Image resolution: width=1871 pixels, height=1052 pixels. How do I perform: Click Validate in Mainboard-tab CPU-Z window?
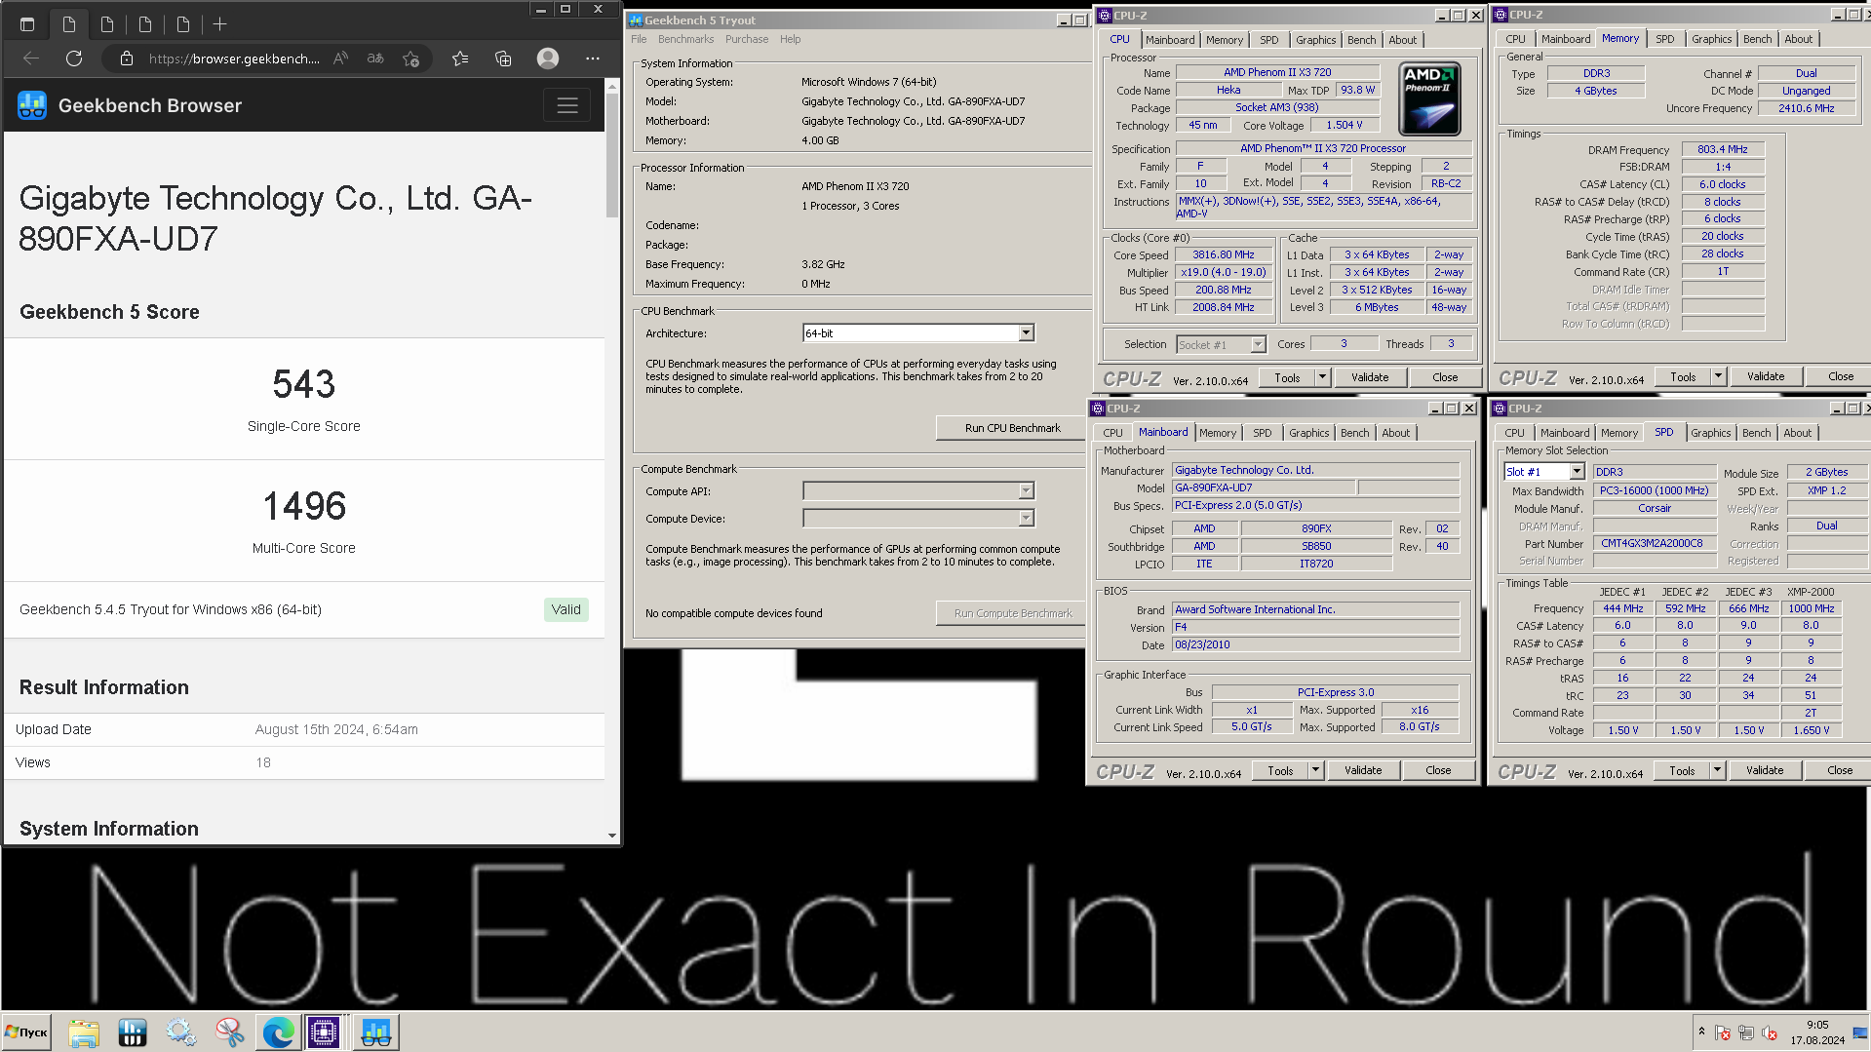1363,770
